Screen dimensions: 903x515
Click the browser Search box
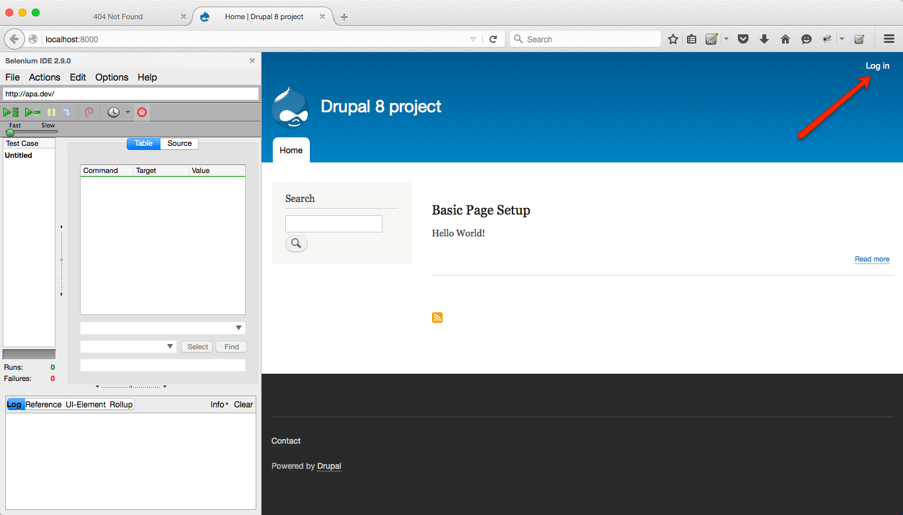coord(585,39)
